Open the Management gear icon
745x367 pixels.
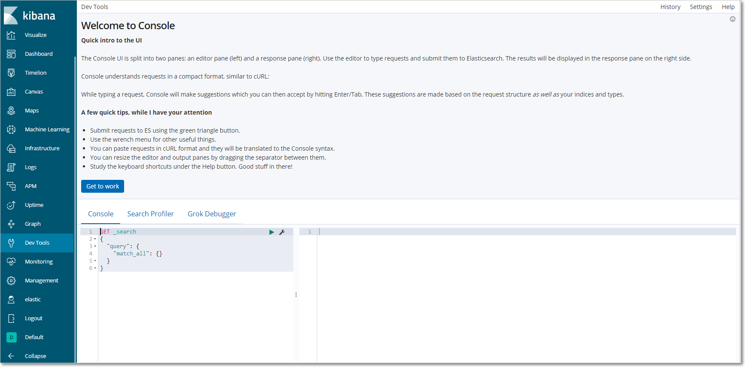click(11, 281)
